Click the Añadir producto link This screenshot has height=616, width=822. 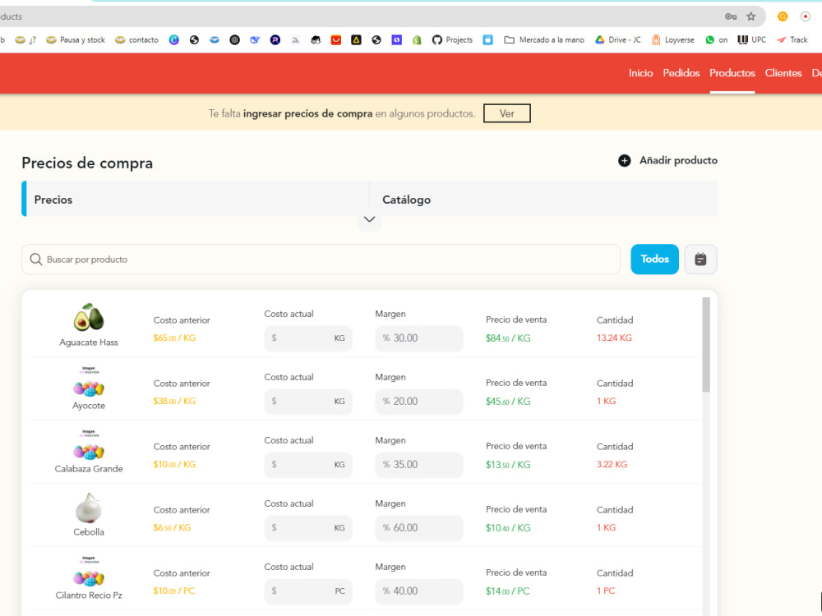tap(678, 161)
